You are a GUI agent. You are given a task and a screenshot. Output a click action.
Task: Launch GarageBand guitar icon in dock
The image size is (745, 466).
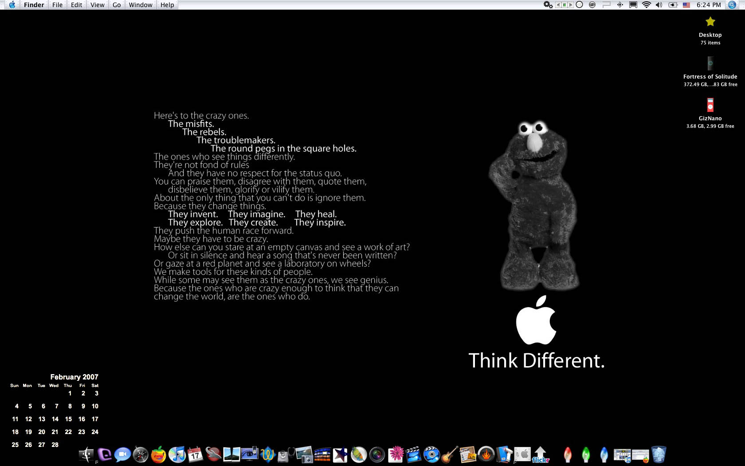450,454
